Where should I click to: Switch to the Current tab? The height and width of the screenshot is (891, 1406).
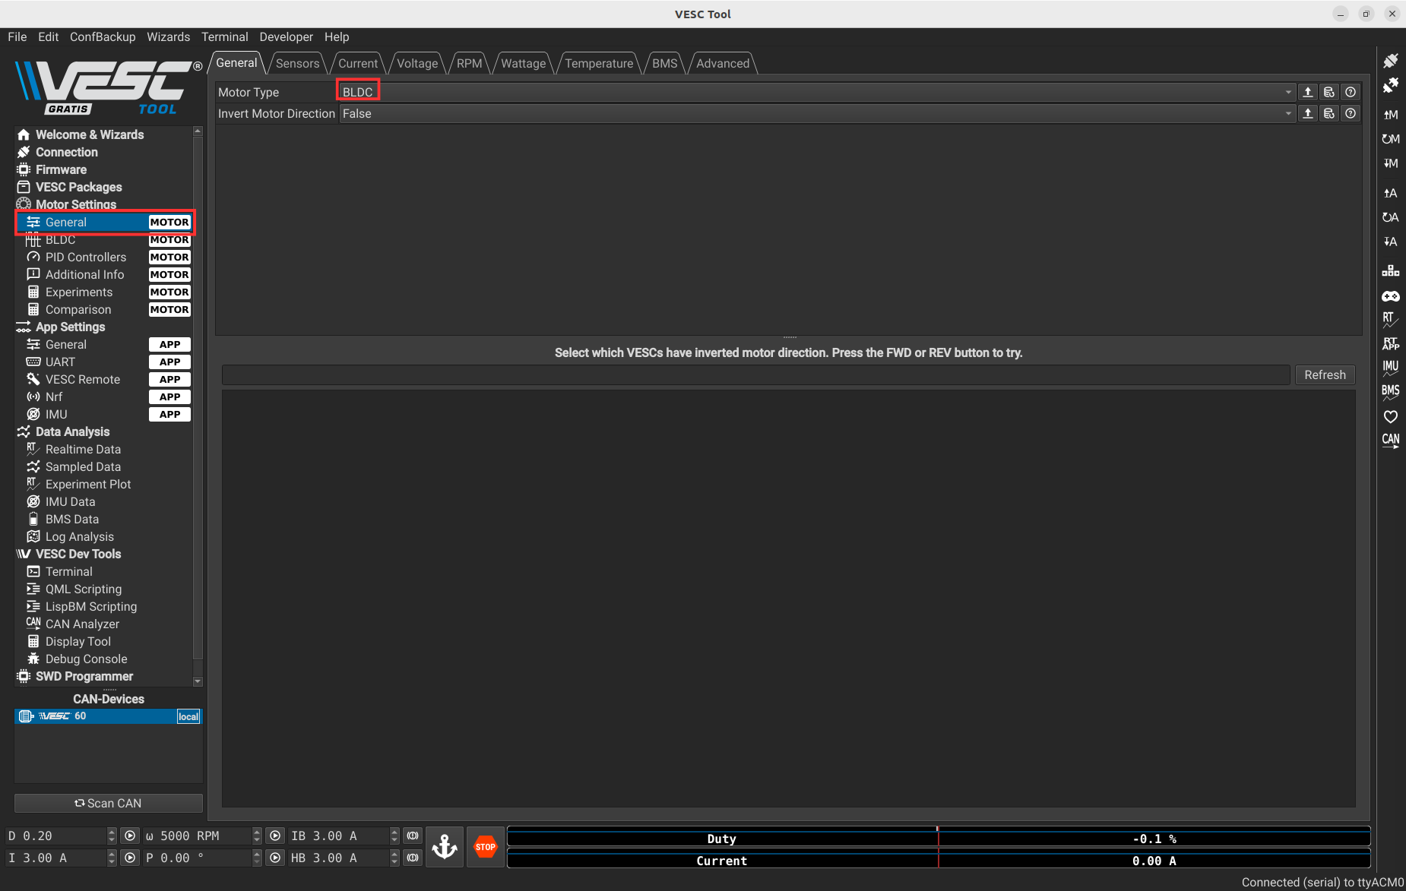358,63
